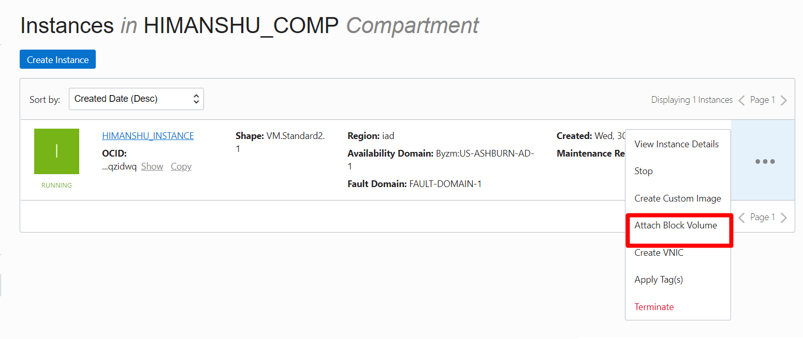This screenshot has height=339, width=803.
Task: Open the Sort by Created Date dropdown
Action: pos(136,99)
